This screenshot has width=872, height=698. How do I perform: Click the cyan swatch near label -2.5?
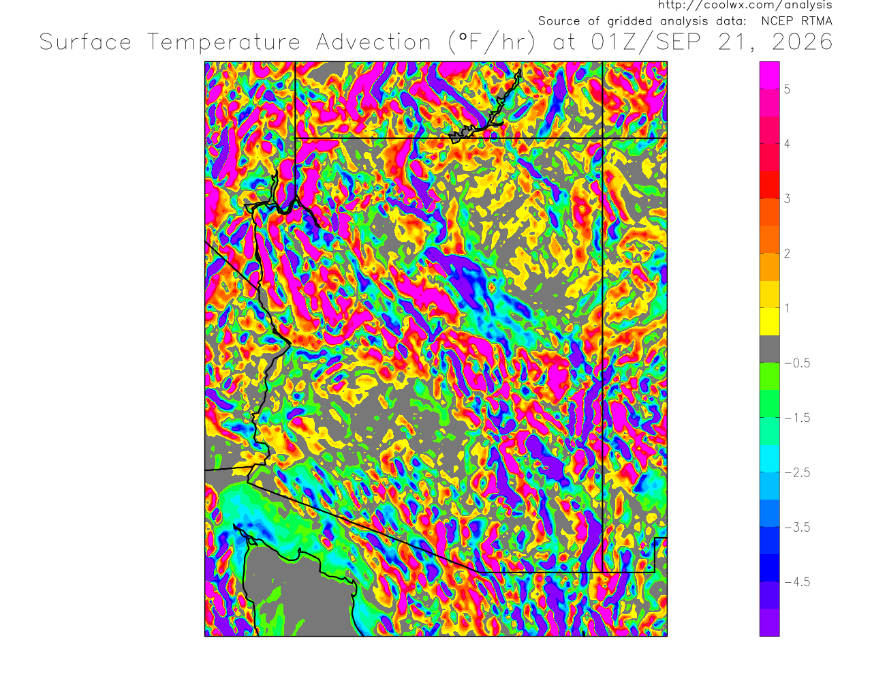point(770,458)
